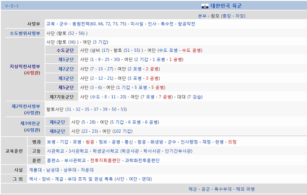Open the 수도군단 corps link
The width and height of the screenshot is (307, 195).
pos(65,50)
